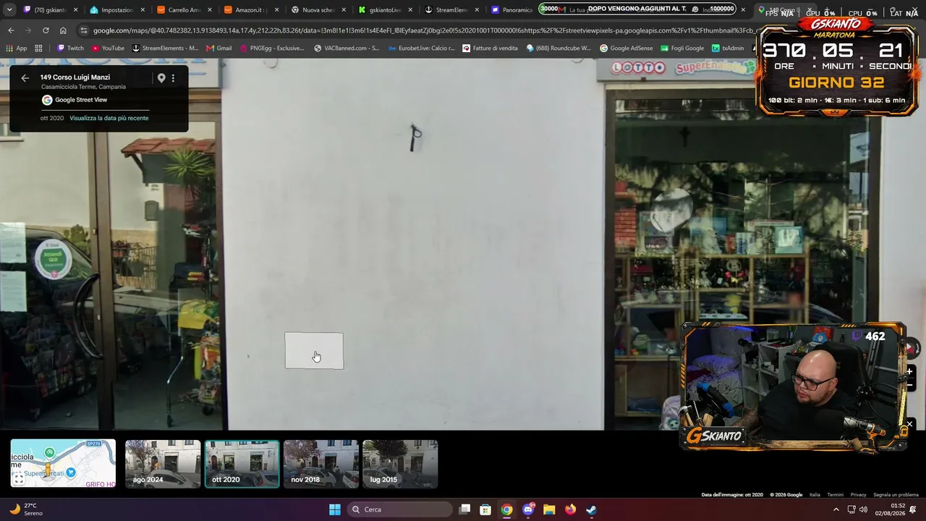Click the location pin icon in address card
The image size is (926, 521).
(x=161, y=78)
